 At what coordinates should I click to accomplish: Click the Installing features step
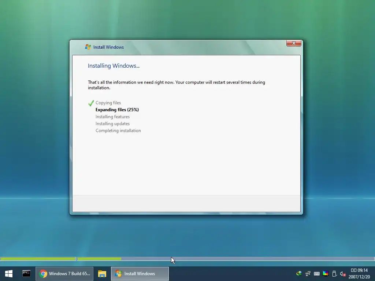point(113,117)
